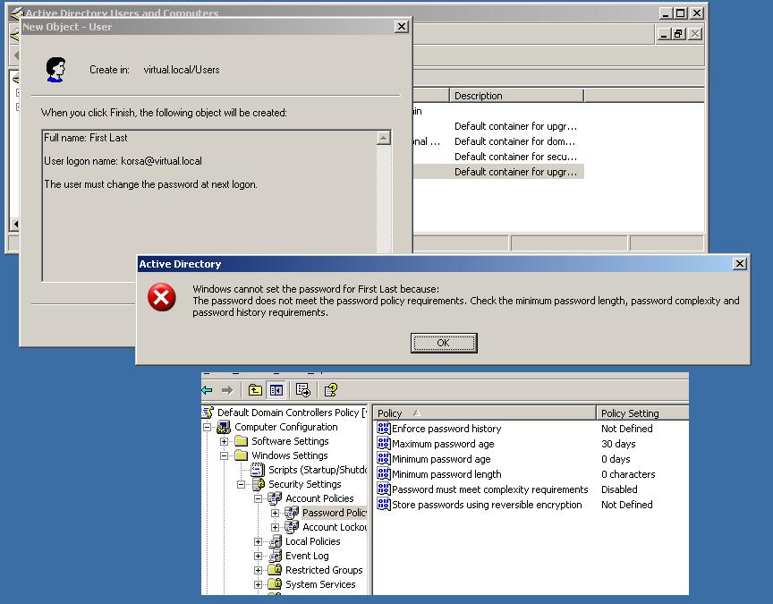Screen dimensions: 773x604
Task: Expand the Event Log node
Action: pyautogui.click(x=258, y=556)
